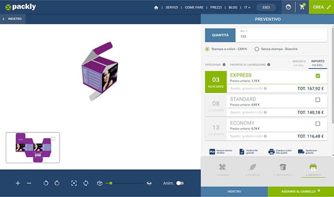
Task: Select Senza stampa - Bianche radio
Action: (x=257, y=49)
